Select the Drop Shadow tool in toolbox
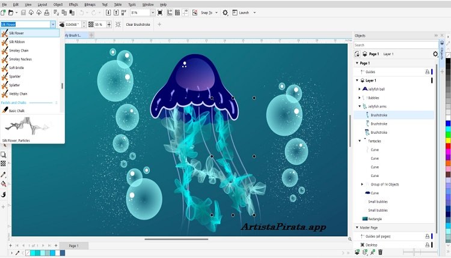Viewport: 451px width, 258px height. (x=4, y=152)
